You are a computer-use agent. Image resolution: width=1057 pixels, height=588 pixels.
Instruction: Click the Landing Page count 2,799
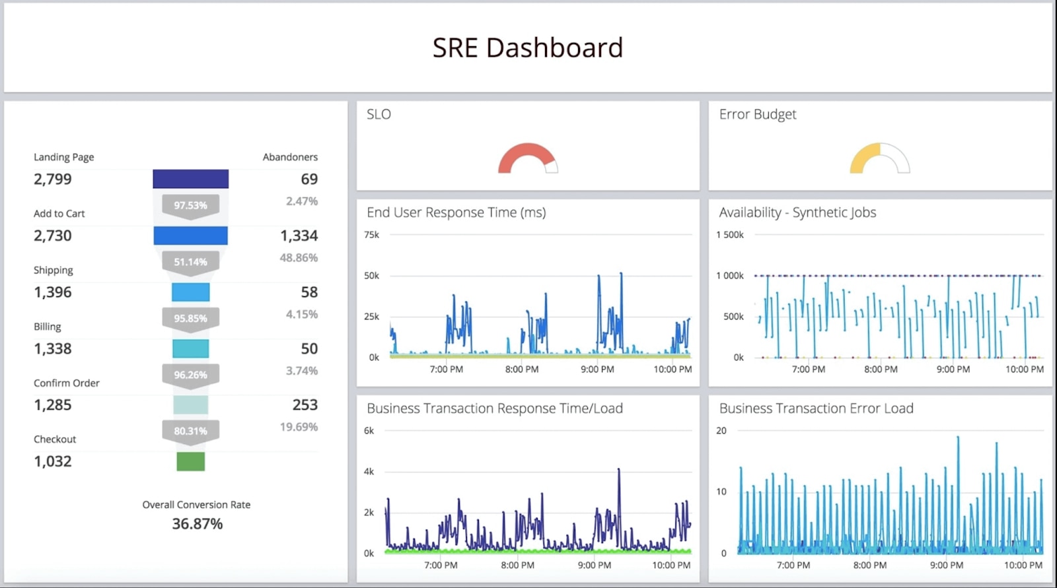click(x=53, y=179)
